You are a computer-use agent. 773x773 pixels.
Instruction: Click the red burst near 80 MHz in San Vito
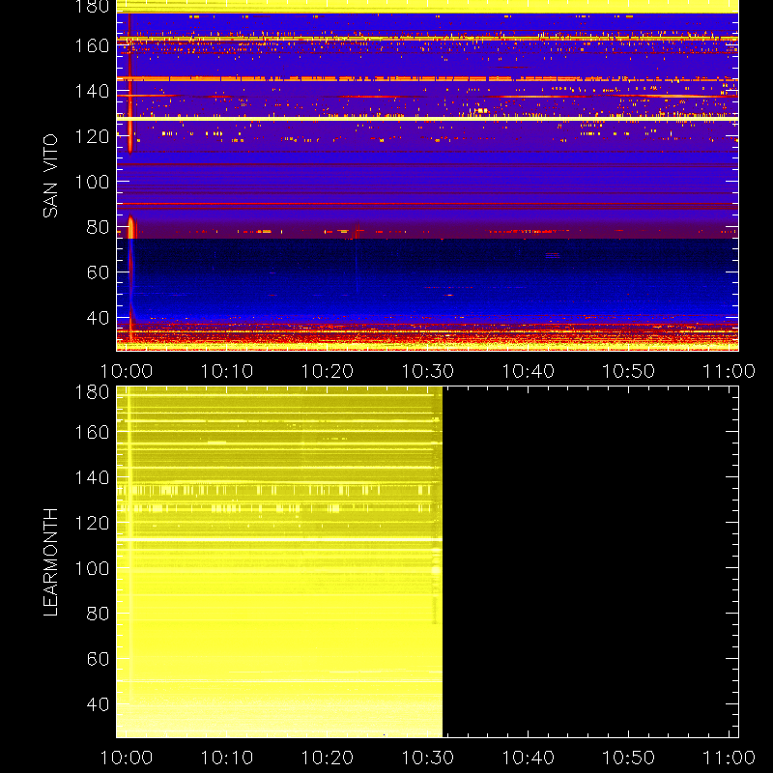point(131,227)
